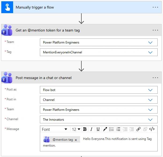Screen dimensions: 163x157
Task: Click the decrease indent icon
Action: point(132,129)
